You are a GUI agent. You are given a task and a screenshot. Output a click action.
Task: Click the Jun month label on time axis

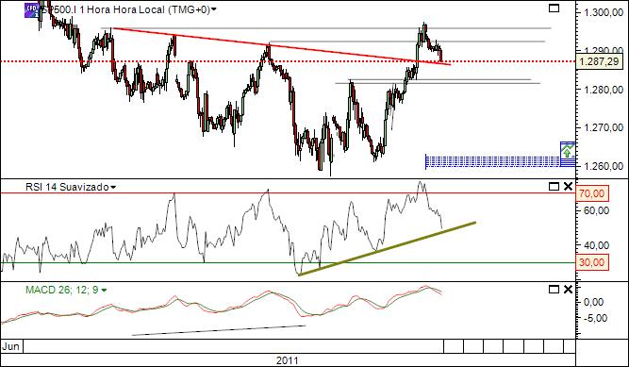tap(10, 346)
